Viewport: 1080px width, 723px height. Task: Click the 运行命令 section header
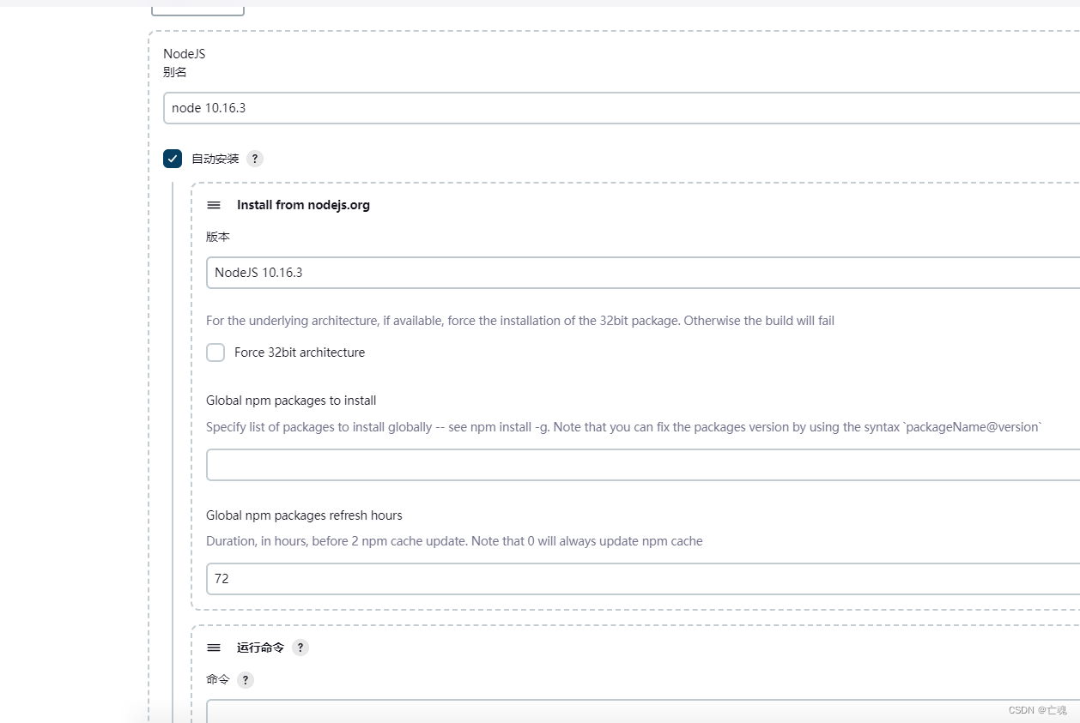[260, 648]
